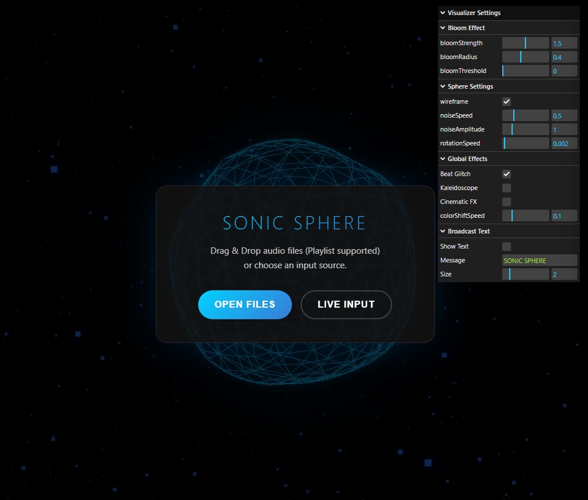Enable the Kaleidoscope checkbox
588x500 pixels.
(x=506, y=188)
